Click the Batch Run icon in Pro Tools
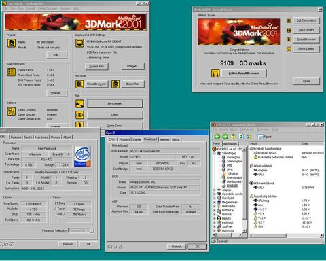 pos(115,84)
